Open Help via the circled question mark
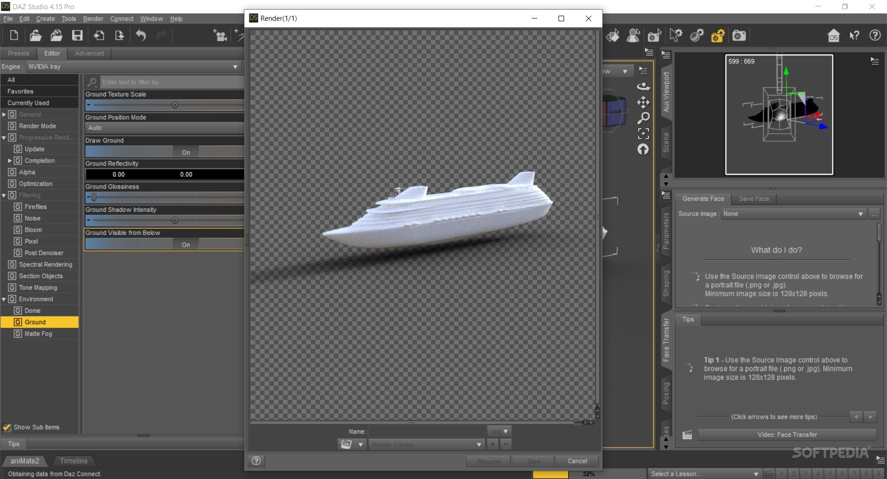Screen dimensions: 887x479 click(x=875, y=36)
